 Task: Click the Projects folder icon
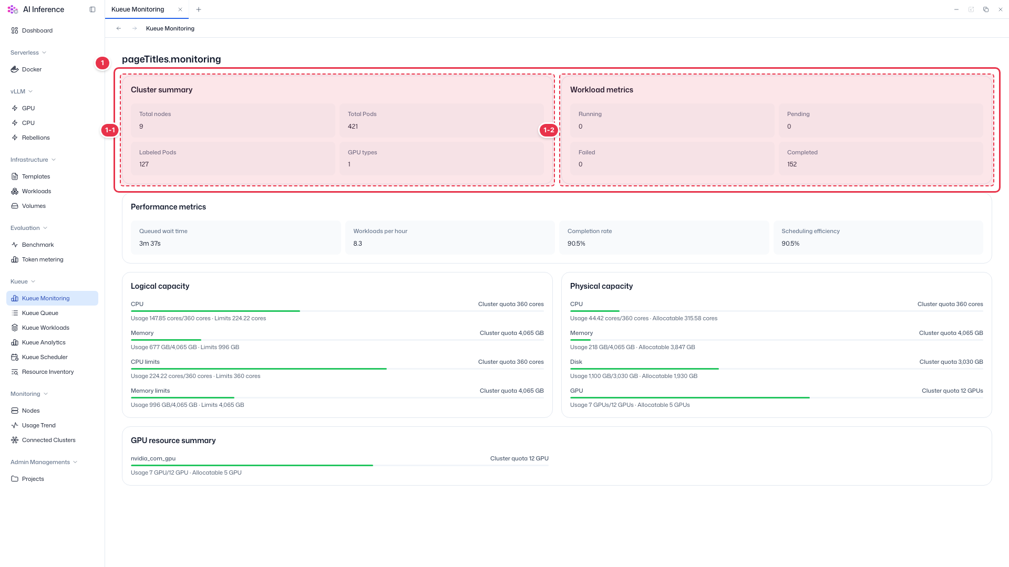coord(15,479)
